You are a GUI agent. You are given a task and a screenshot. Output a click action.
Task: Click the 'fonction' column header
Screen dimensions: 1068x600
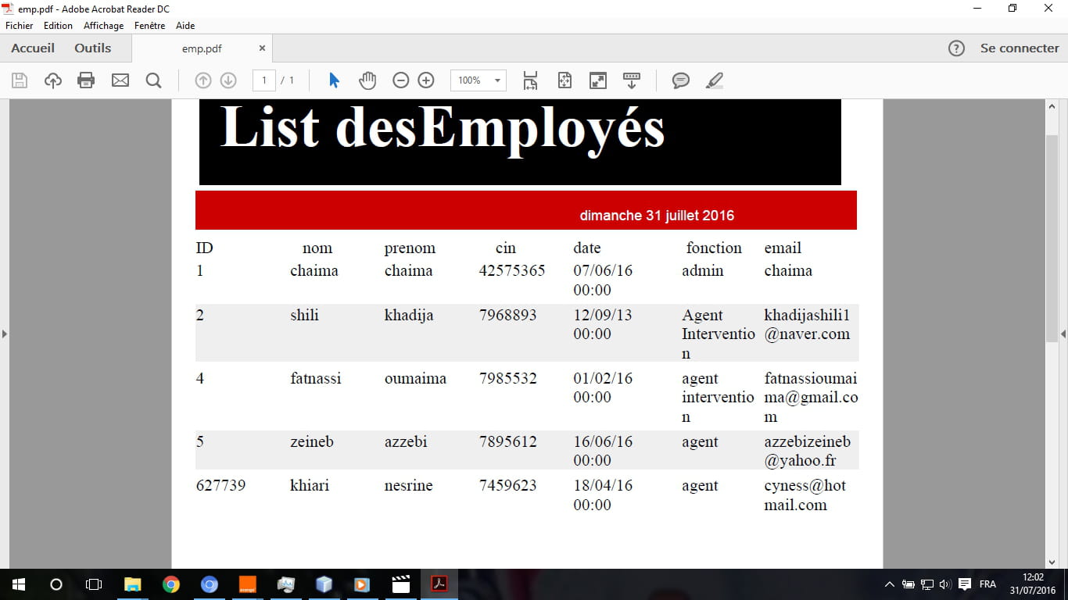[x=714, y=248]
